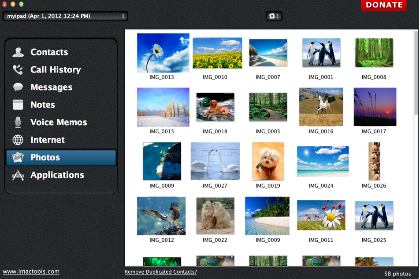Select the IMG_0007 beach thumbnail
Image resolution: width=420 pixels, height=279 pixels.
coord(268,53)
